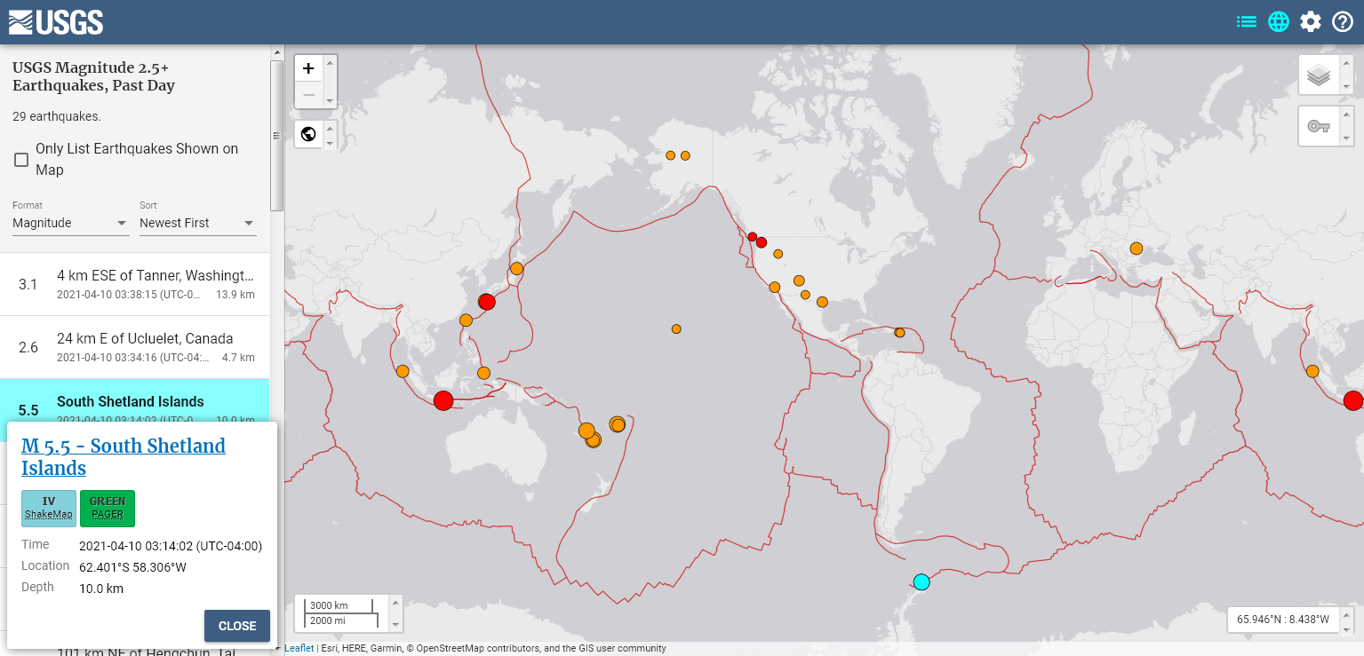The width and height of the screenshot is (1364, 656).
Task: Select the 24 km E of Ucluelet earthquake
Action: click(x=134, y=347)
